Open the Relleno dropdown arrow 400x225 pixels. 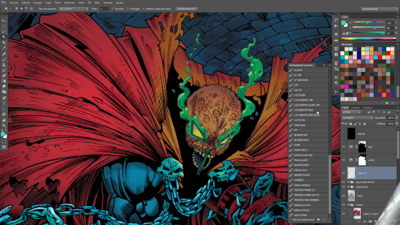click(x=397, y=124)
